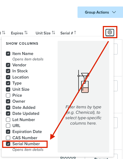Enable the Lot Number column

[8, 120]
